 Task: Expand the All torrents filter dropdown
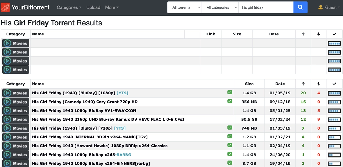coord(185,7)
